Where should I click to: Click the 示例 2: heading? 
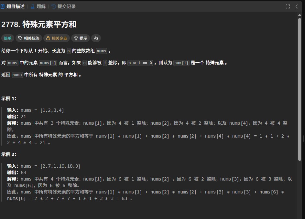(8, 154)
